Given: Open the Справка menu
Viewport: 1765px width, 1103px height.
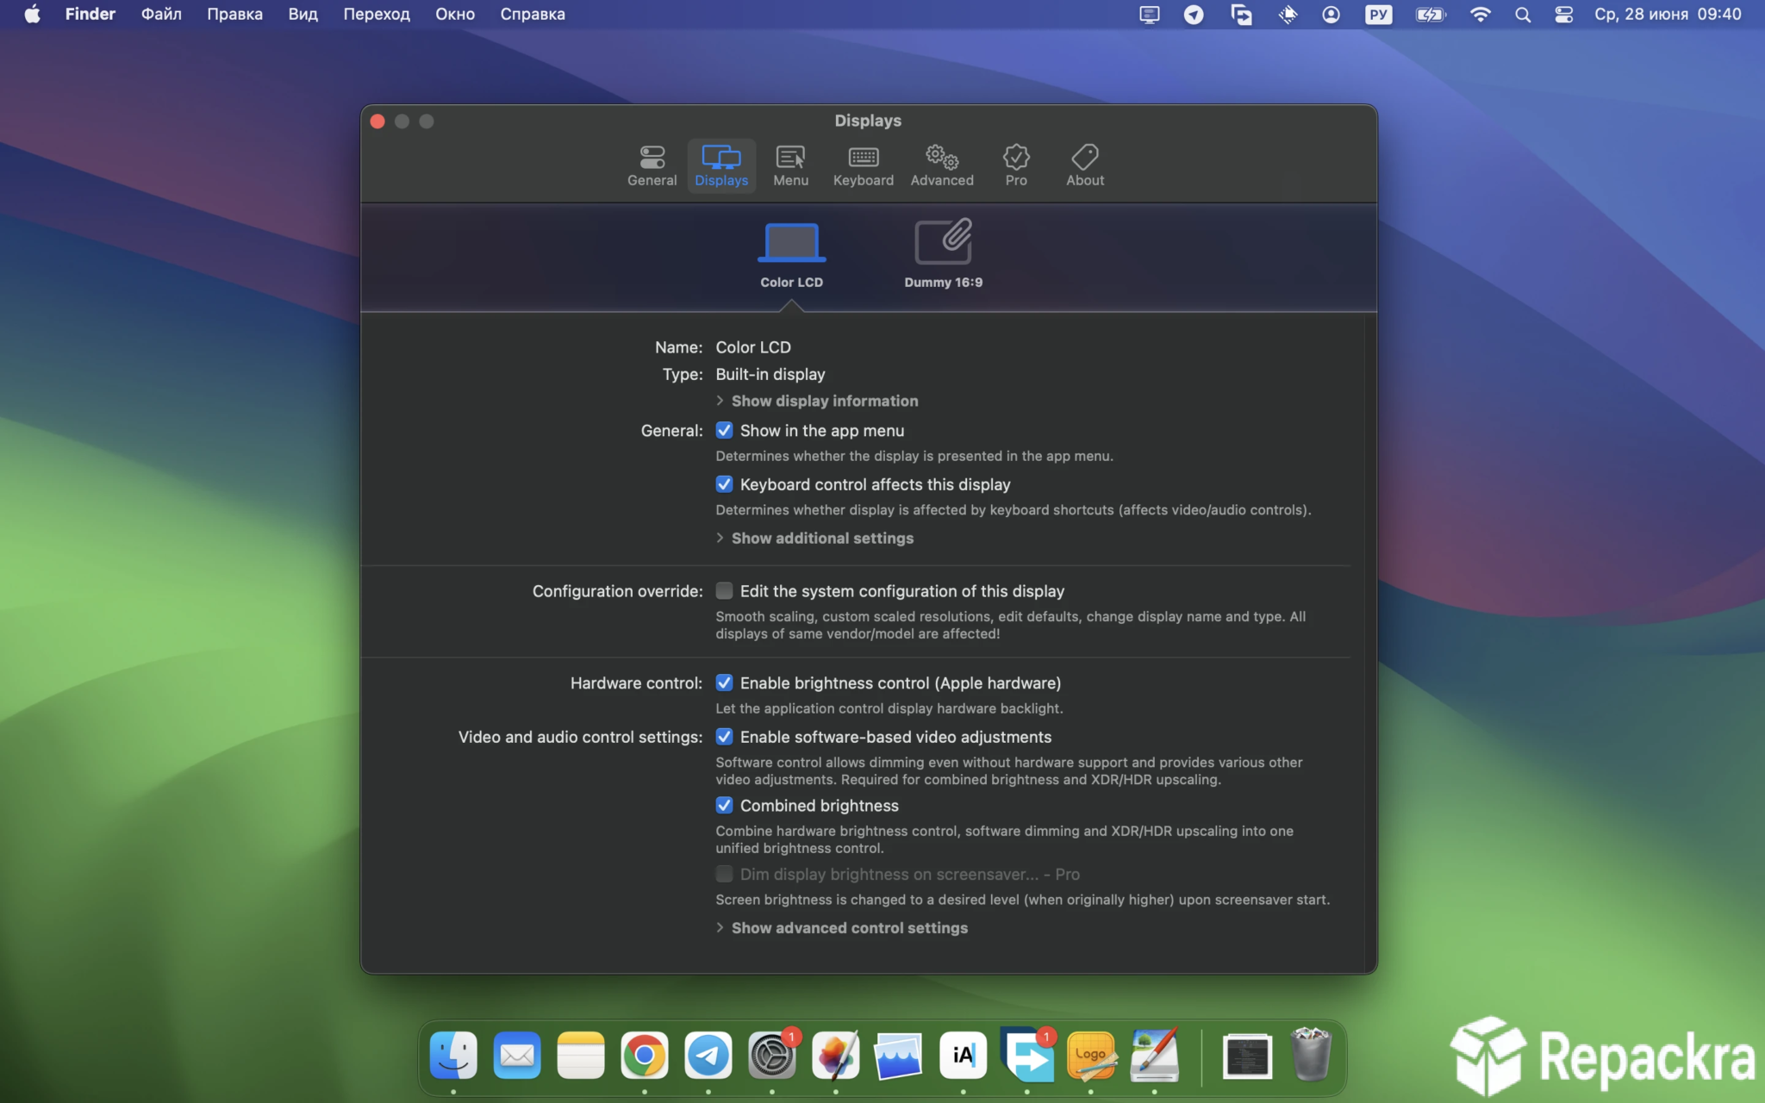Looking at the screenshot, I should (532, 14).
